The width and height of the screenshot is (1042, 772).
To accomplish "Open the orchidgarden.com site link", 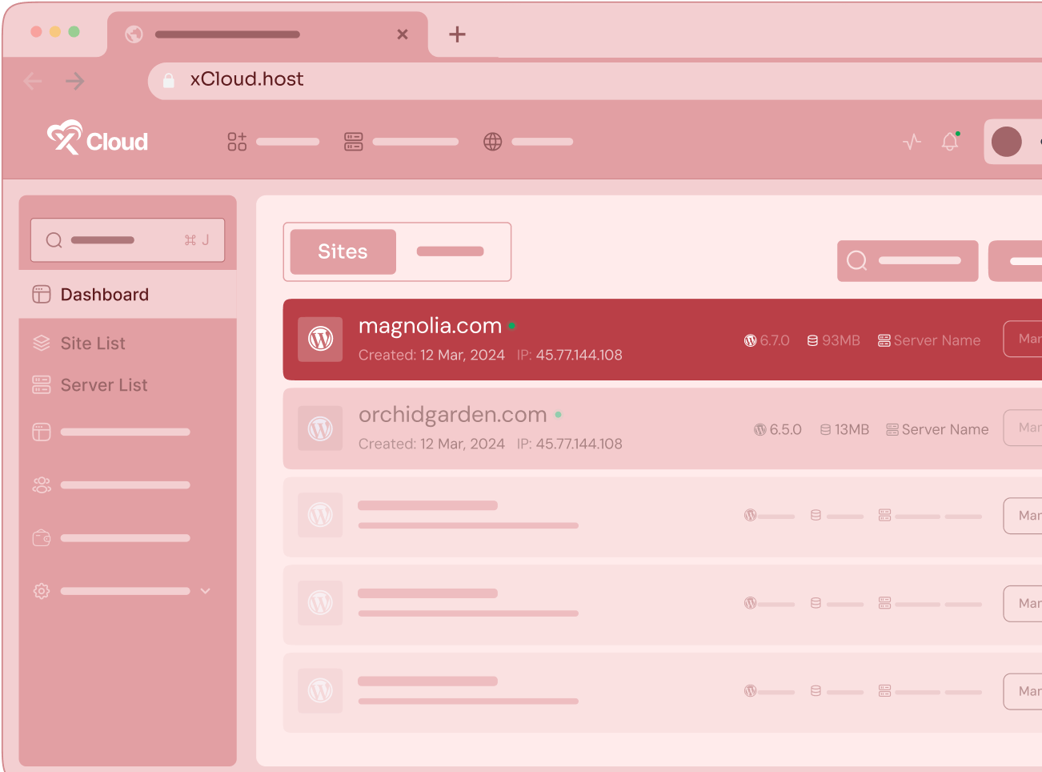I will point(452,415).
